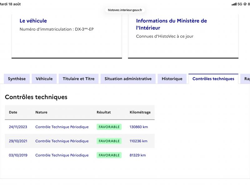Screen dimensions: 250x188
Task: Click the date 29/10/2021
Action: (x=18, y=141)
